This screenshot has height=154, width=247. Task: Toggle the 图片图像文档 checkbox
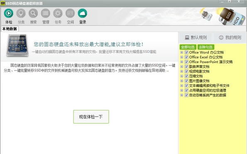[186, 81]
